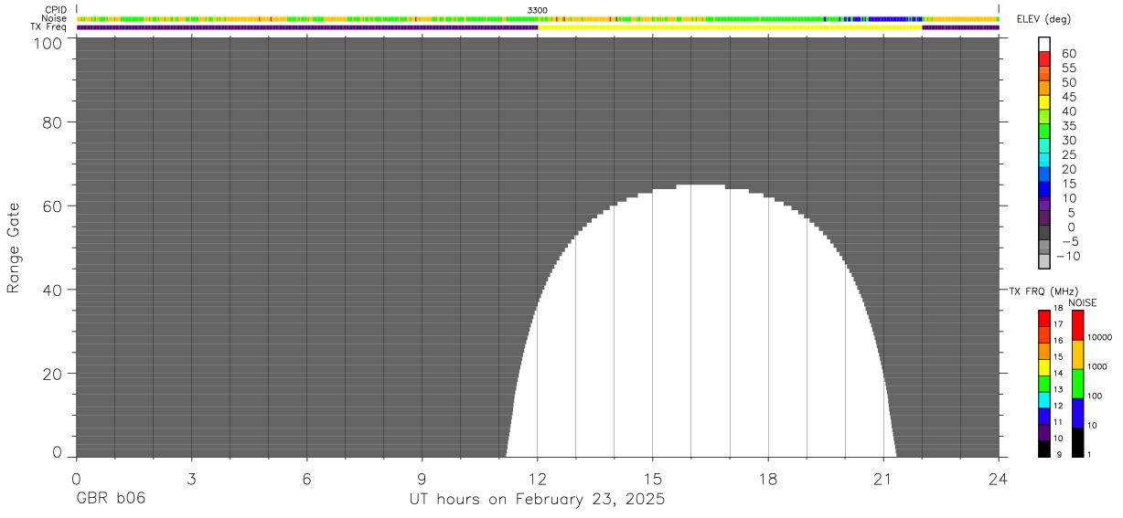1123x518 pixels.
Task: Click the 'CPID' row label
Action: coord(57,10)
